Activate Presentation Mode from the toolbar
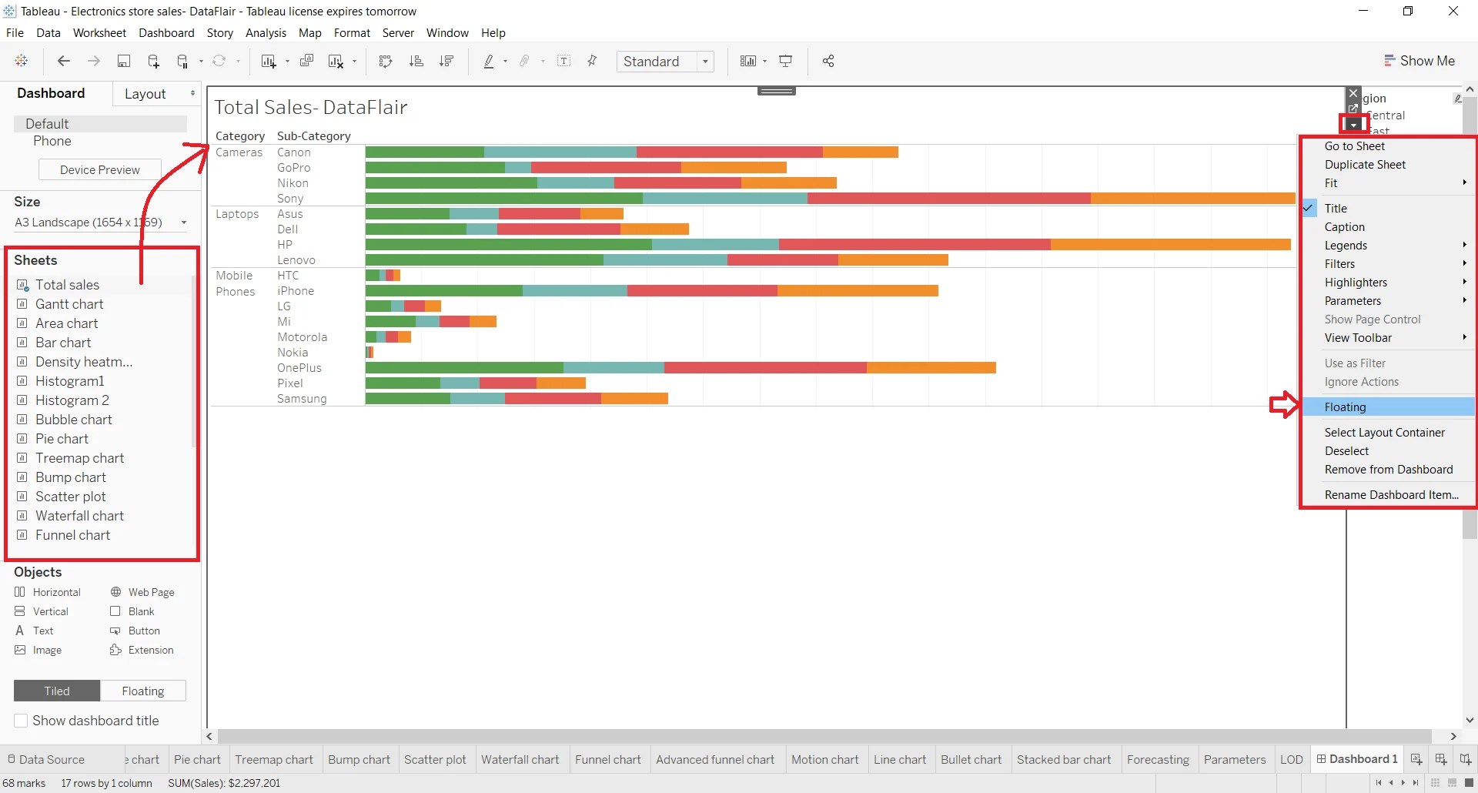 [x=786, y=62]
